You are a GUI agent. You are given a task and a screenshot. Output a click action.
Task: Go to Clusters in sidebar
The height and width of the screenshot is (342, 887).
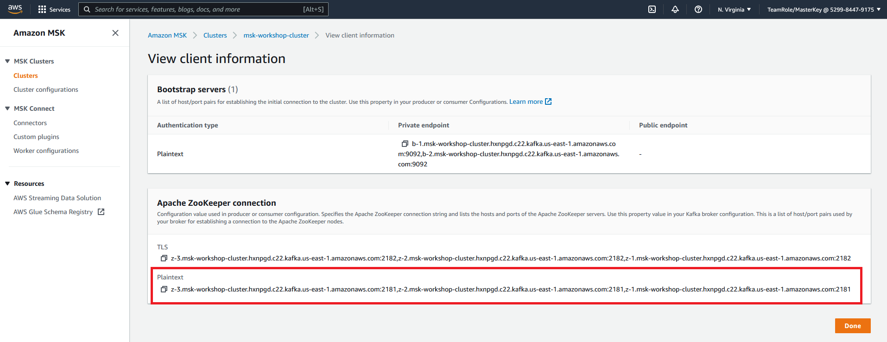[x=25, y=76]
